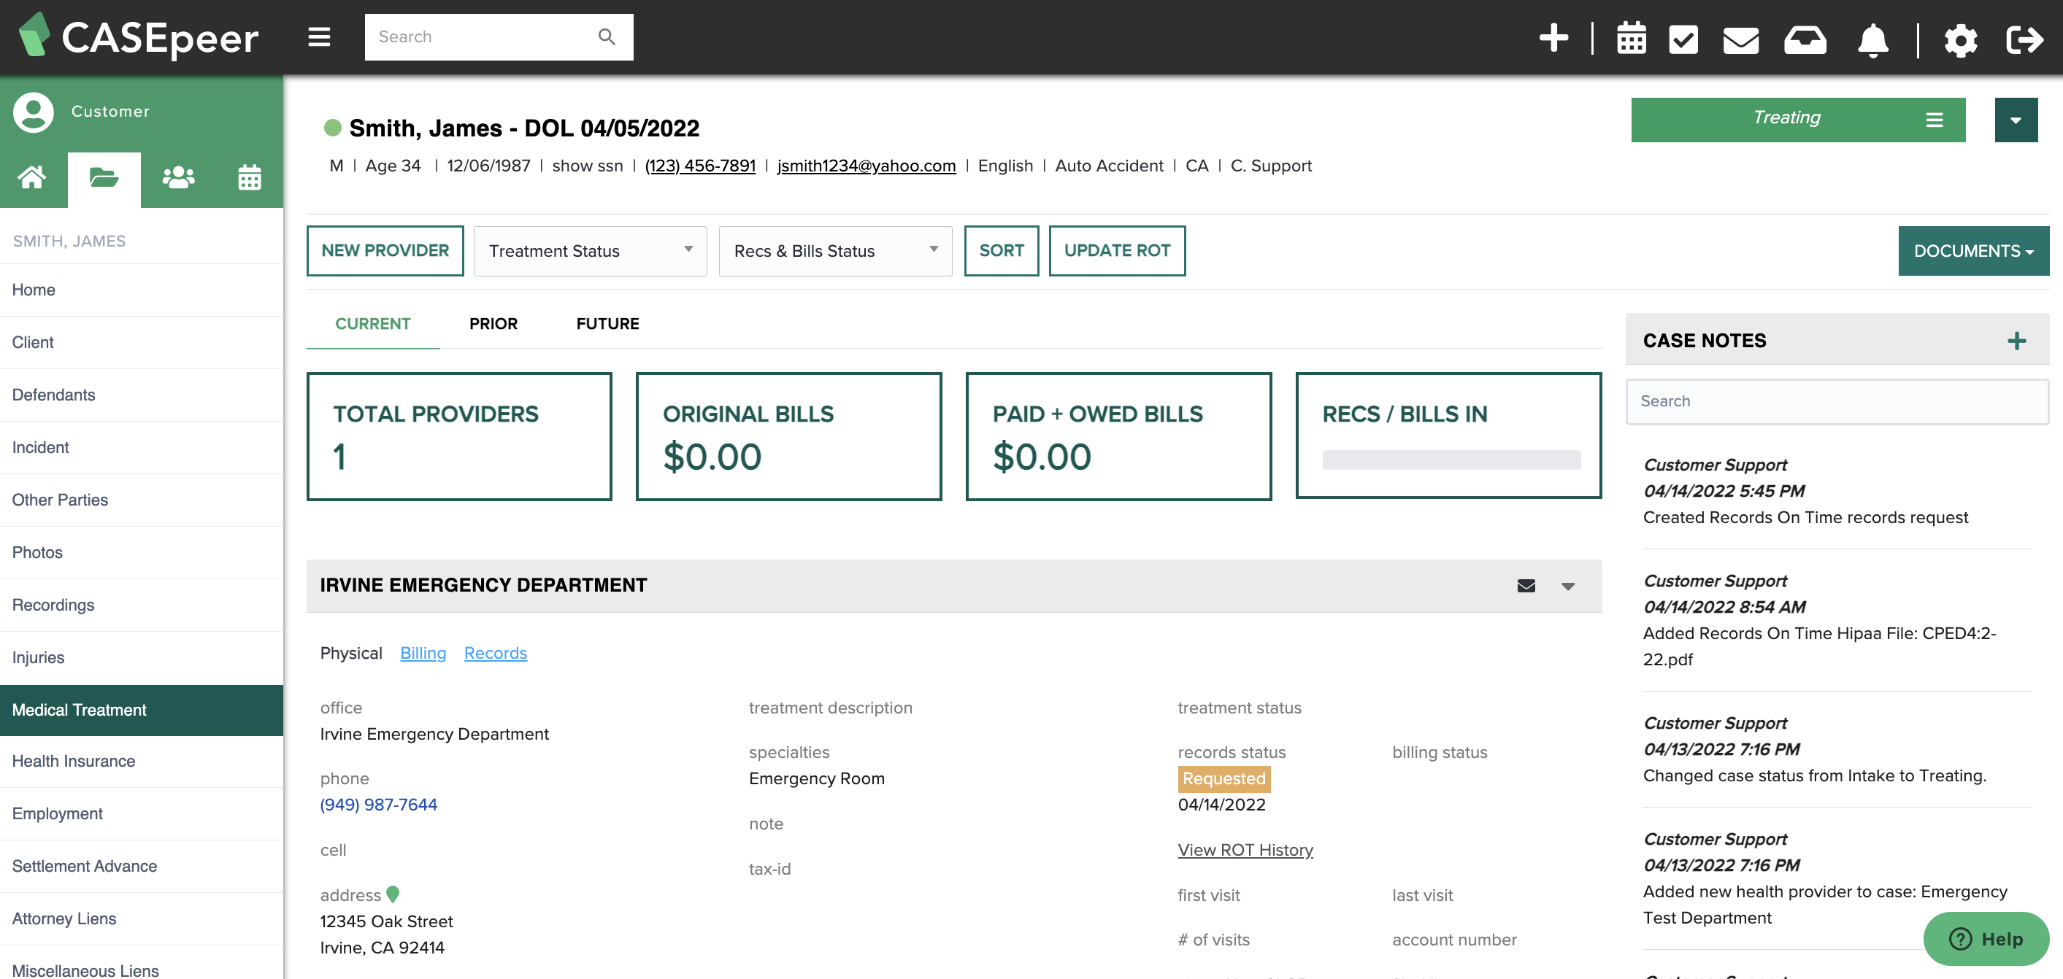Open Recordings in the sidebar
This screenshot has width=2063, height=979.
[142, 606]
